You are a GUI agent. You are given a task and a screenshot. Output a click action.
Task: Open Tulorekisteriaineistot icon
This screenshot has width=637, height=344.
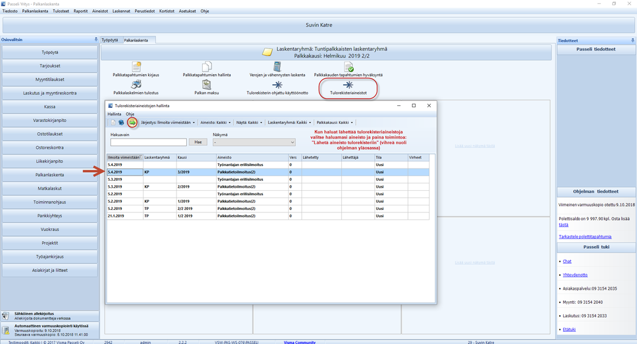(348, 85)
